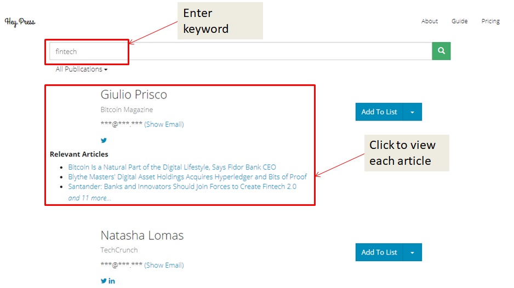The width and height of the screenshot is (514, 288).
Task: Open the About menu item
Action: point(429,21)
